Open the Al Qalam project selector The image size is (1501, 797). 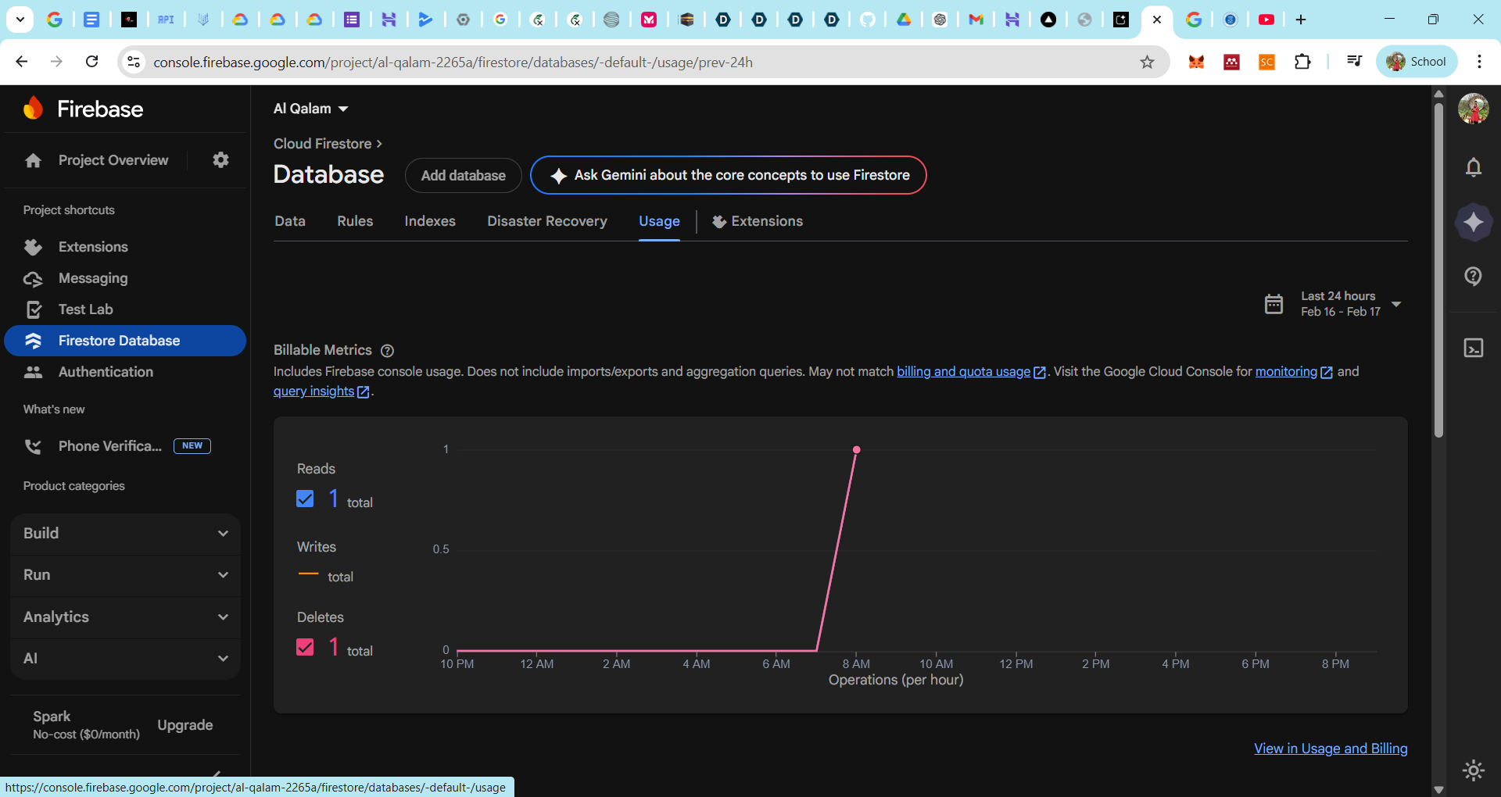[310, 109]
